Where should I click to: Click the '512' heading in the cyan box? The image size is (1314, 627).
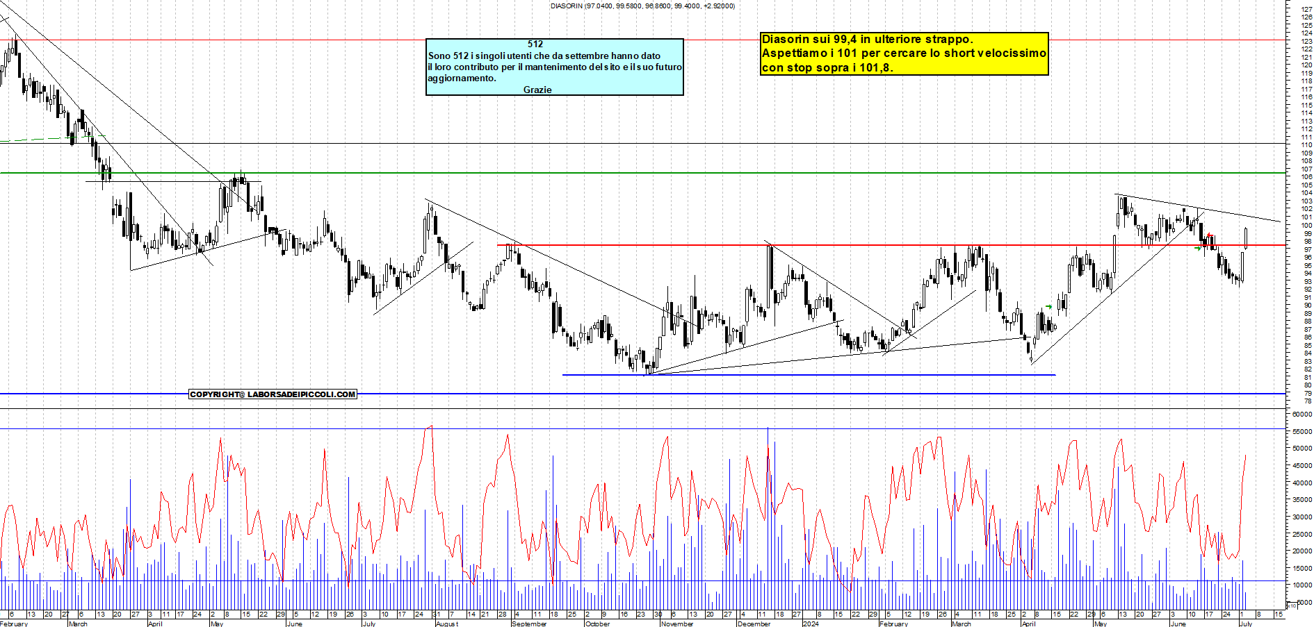[x=535, y=44]
